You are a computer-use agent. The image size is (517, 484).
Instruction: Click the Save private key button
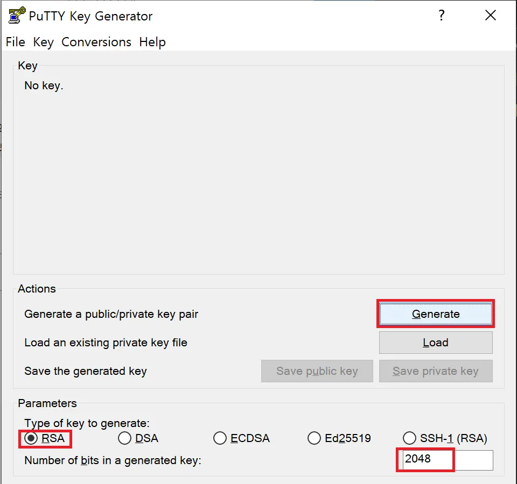pyautogui.click(x=436, y=371)
